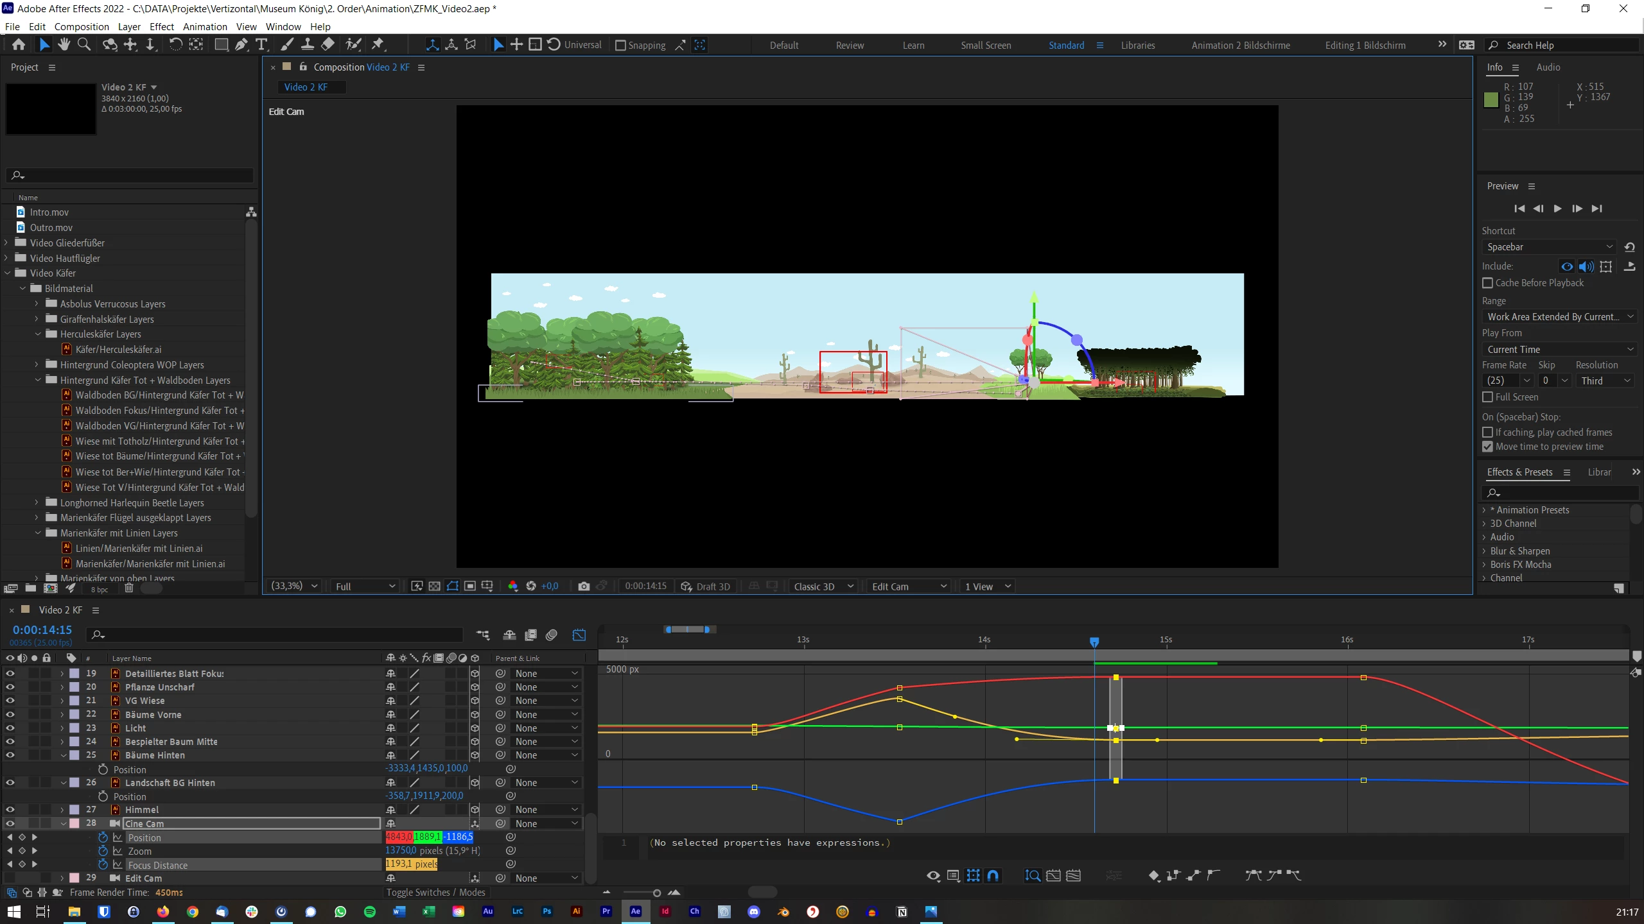
Task: Click the Info panel color swatch
Action: [1491, 100]
